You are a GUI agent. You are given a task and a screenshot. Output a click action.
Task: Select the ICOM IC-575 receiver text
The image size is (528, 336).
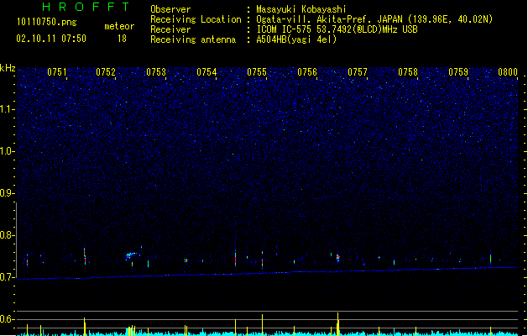pos(337,29)
